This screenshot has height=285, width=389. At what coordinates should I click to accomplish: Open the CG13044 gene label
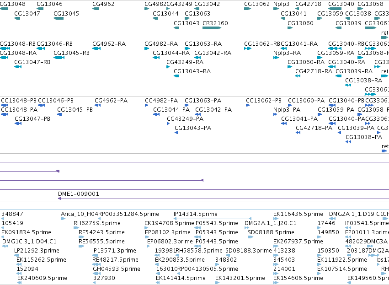tap(165, 13)
